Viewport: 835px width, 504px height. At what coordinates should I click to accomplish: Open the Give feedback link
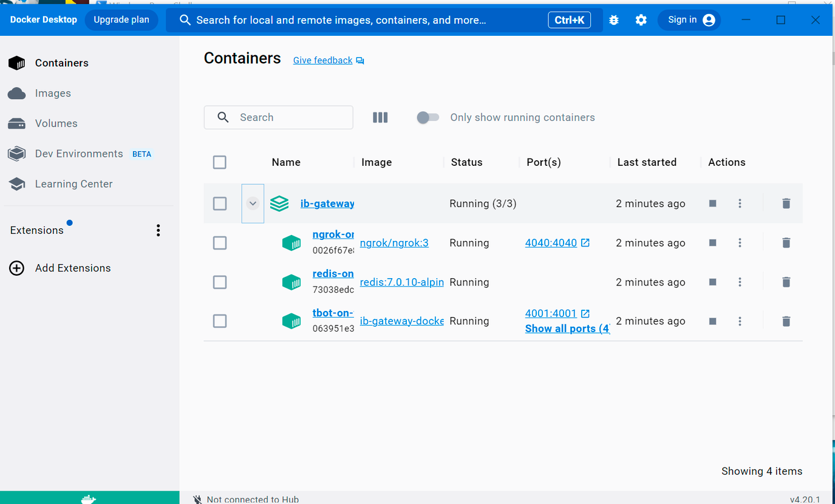tap(322, 61)
